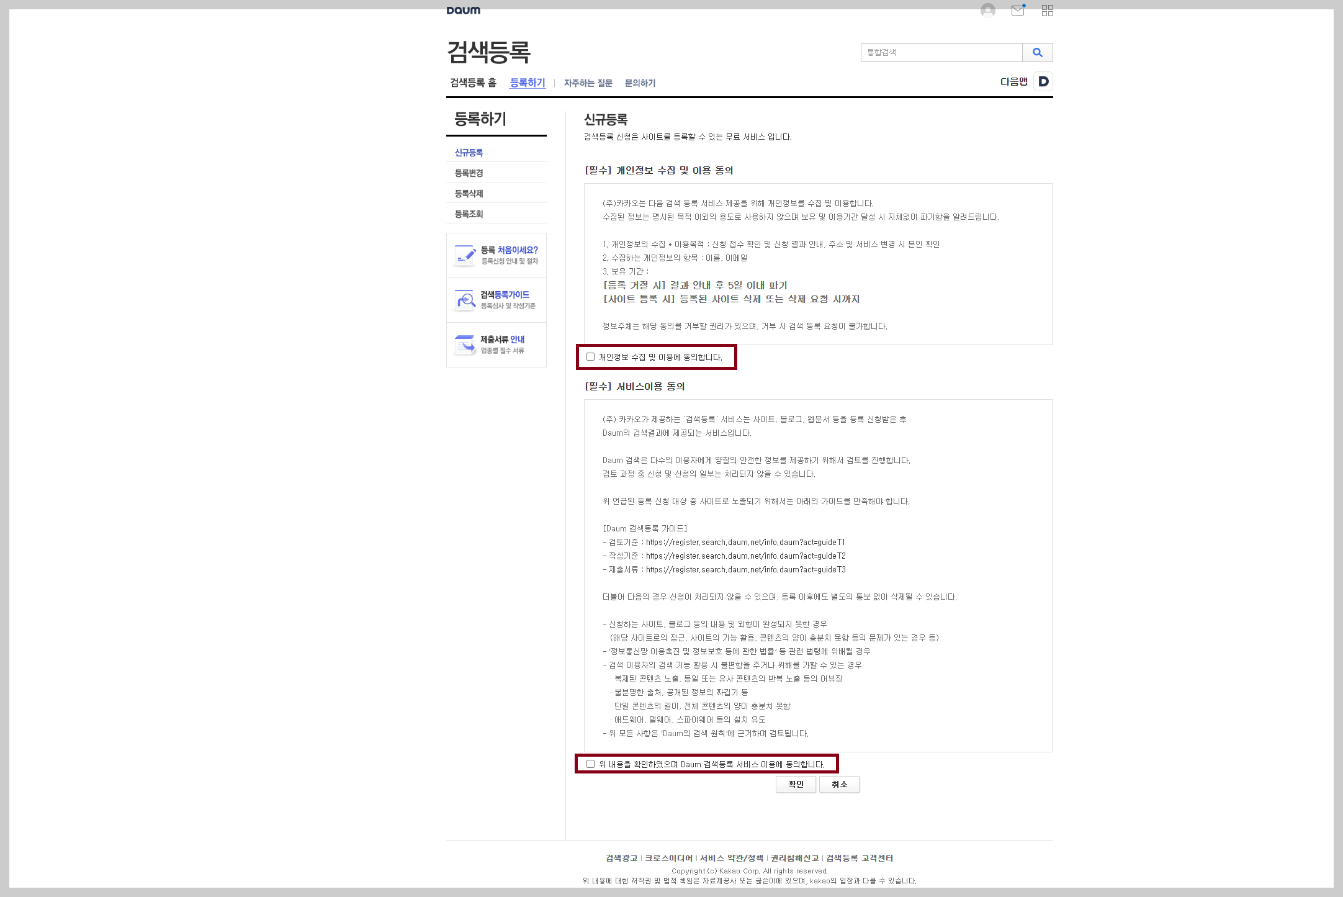Open the 권리침해신고 footer link
Viewport: 1343px width, 897px height.
[x=794, y=858]
